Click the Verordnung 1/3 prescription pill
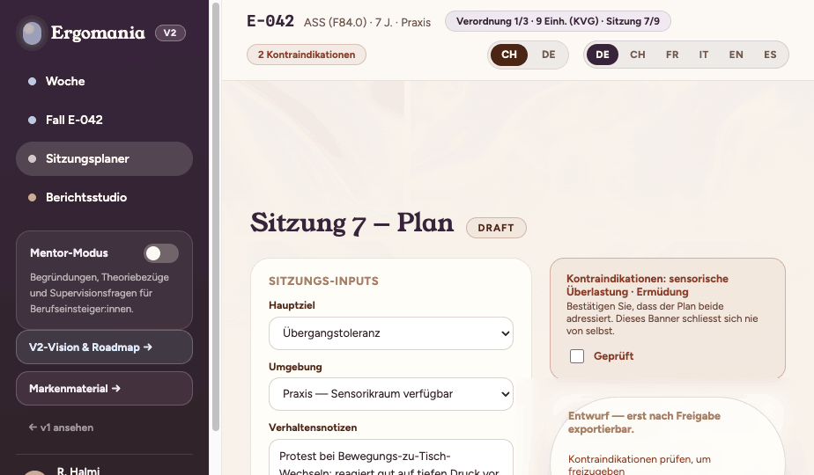The width and height of the screenshot is (814, 475). click(558, 21)
